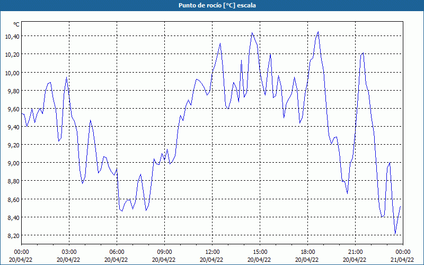Click the 8,40 y-axis value
Screen dimensions: 424x265
click(x=13, y=218)
